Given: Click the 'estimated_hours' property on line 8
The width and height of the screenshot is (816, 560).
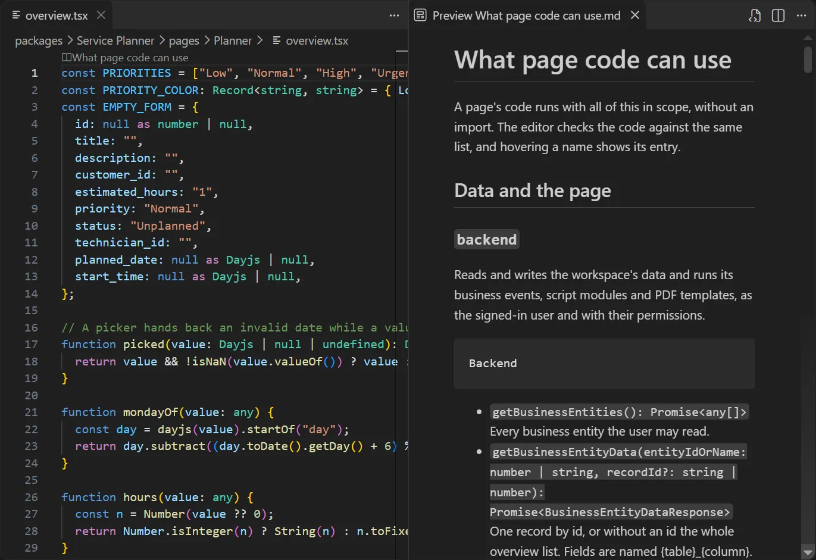Looking at the screenshot, I should click(126, 192).
